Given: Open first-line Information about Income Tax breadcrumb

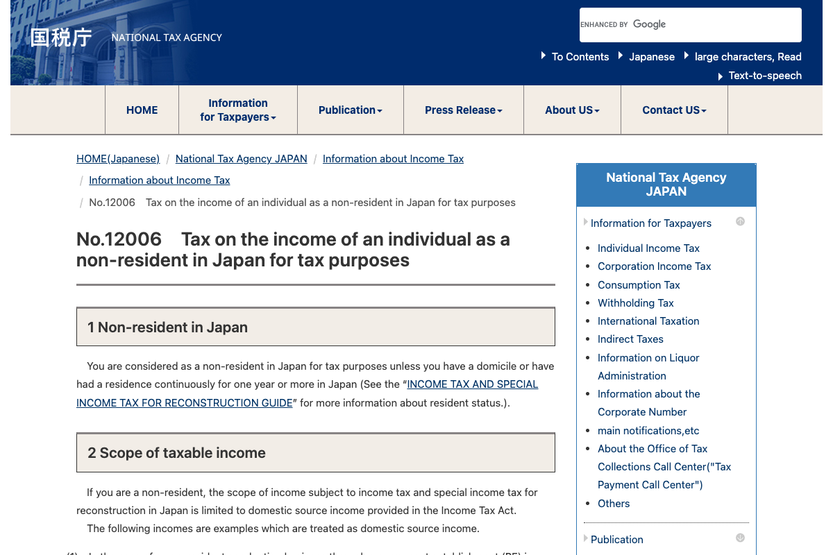Looking at the screenshot, I should (x=393, y=159).
